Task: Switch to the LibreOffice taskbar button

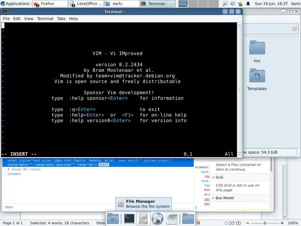Action: [x=86, y=4]
